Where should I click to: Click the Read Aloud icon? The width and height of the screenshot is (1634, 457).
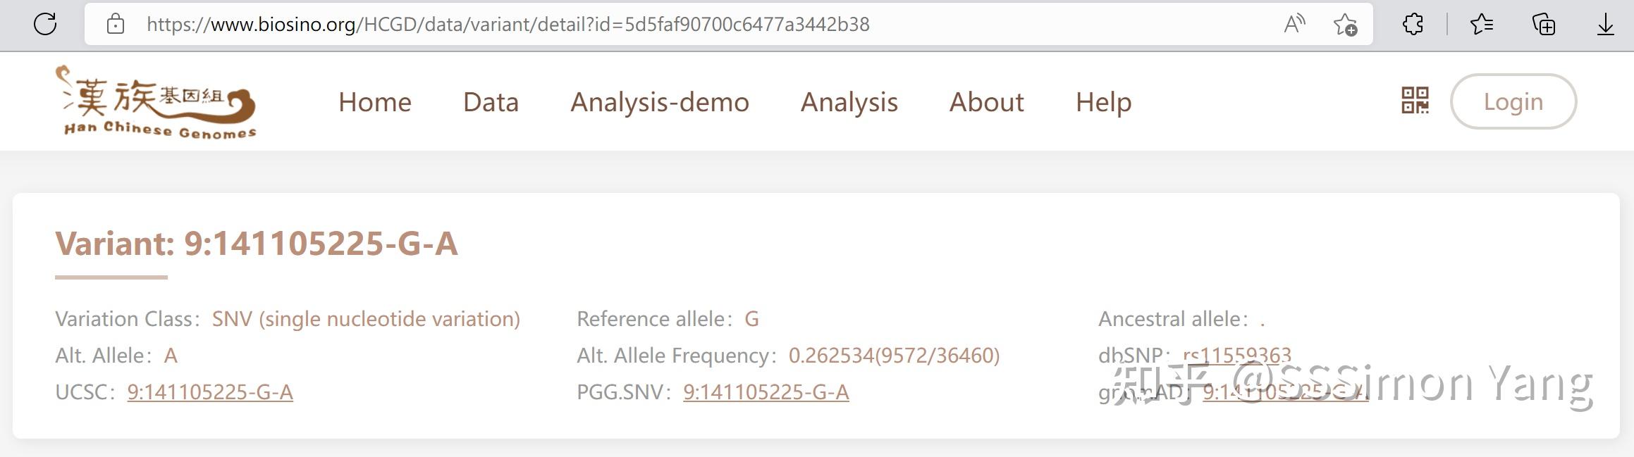pos(1294,25)
